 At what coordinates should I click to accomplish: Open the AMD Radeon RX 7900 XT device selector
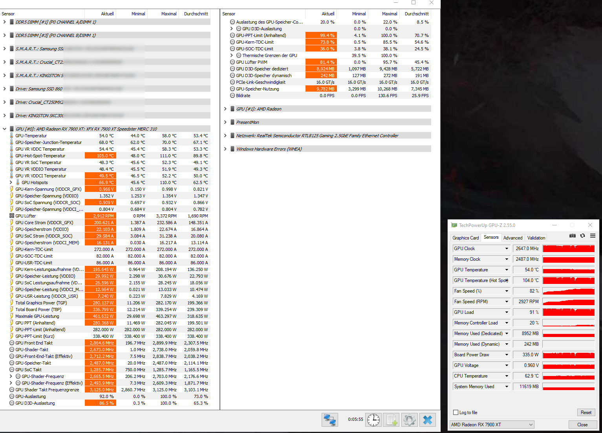coord(492,425)
